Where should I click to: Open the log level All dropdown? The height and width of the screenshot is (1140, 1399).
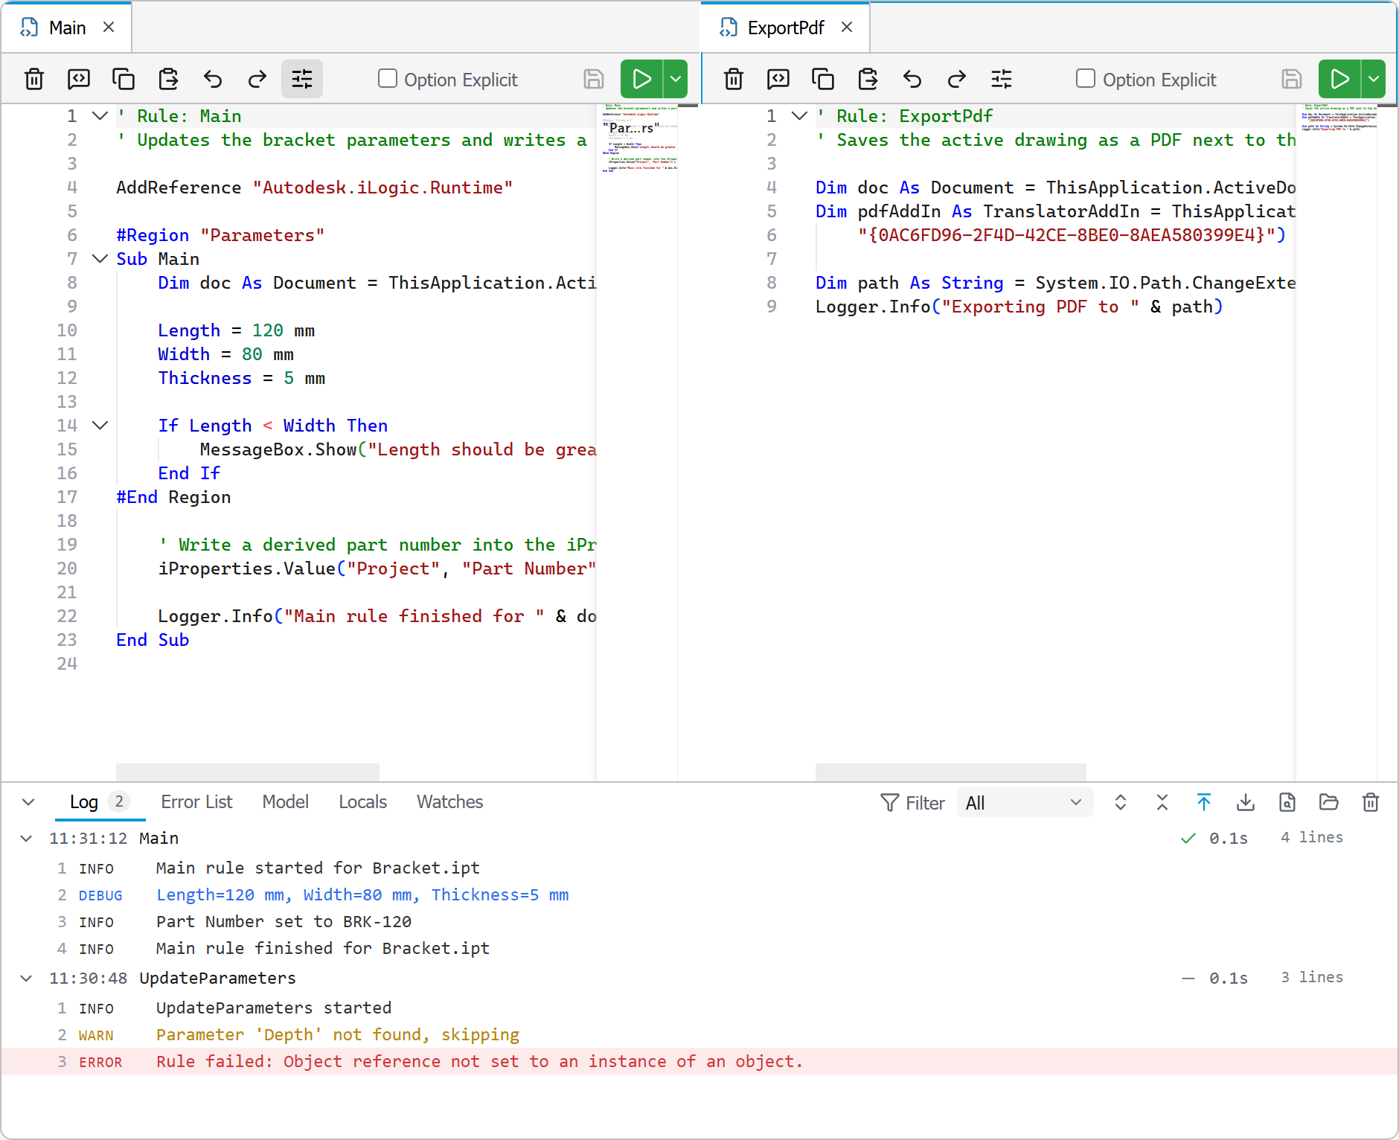coord(1024,803)
